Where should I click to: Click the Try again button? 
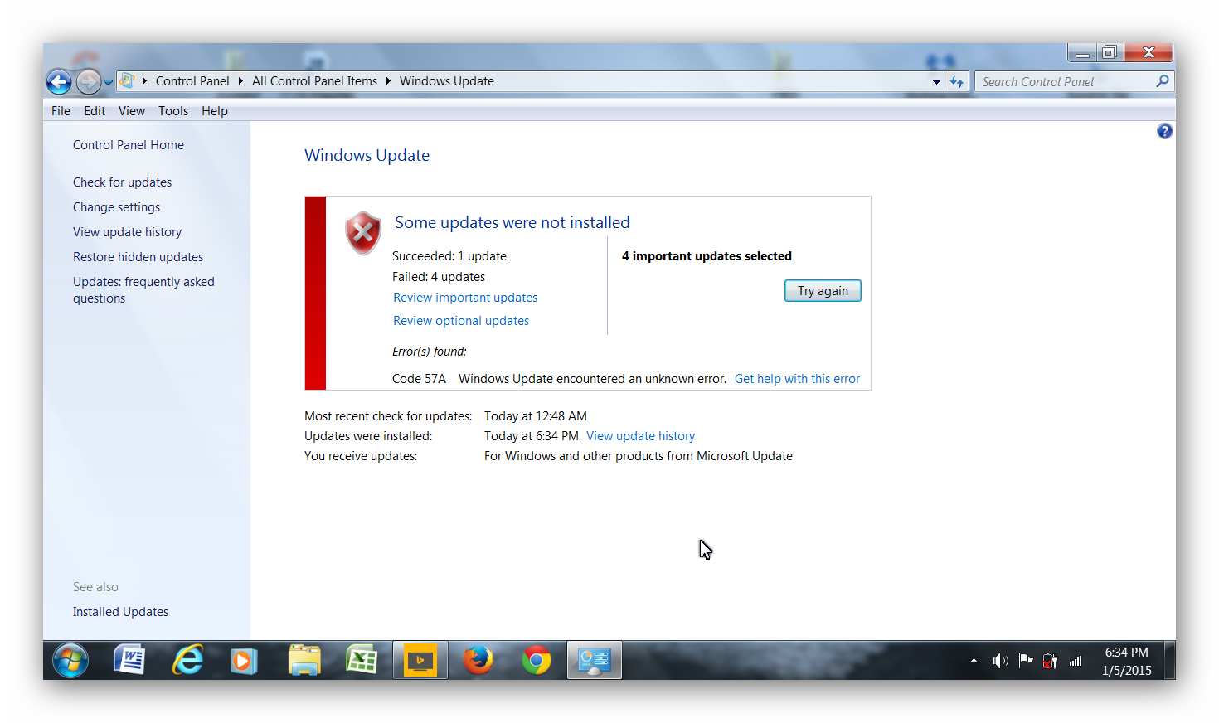pos(823,291)
